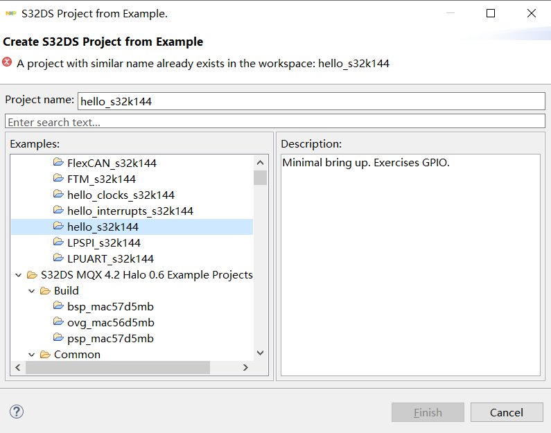Click the examples list vertical scrollbar down arrow
551x433 pixels.
pos(260,353)
